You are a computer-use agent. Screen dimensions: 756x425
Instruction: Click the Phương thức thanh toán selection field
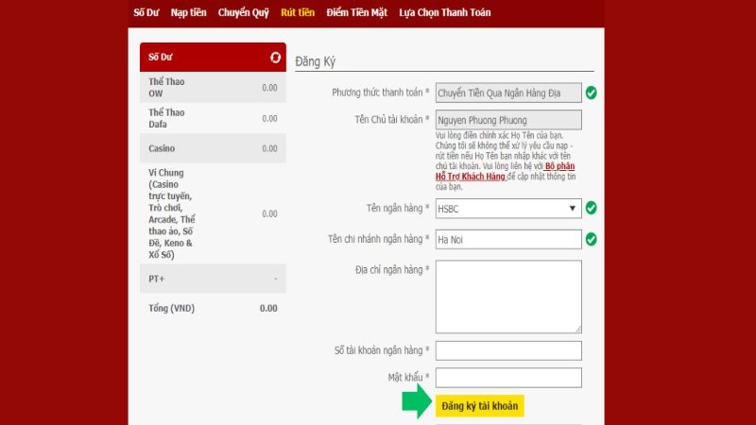508,93
